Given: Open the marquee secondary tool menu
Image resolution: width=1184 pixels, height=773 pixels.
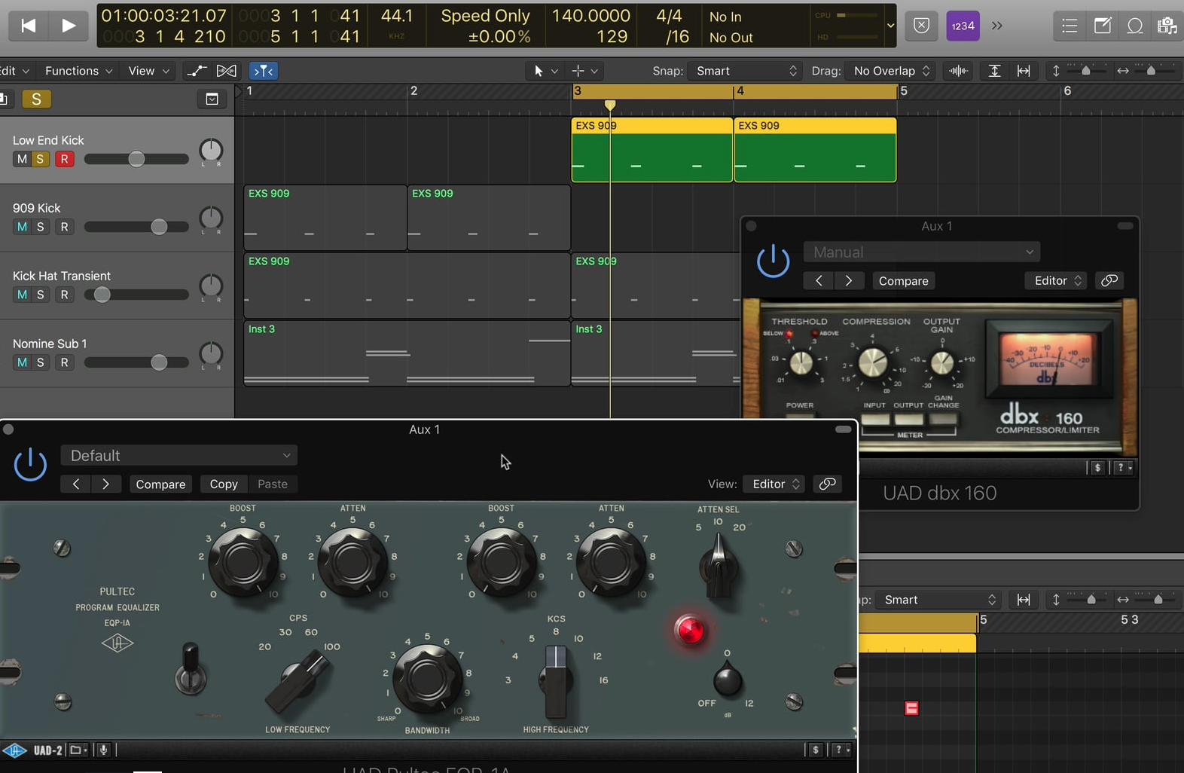Looking at the screenshot, I should click(x=585, y=71).
